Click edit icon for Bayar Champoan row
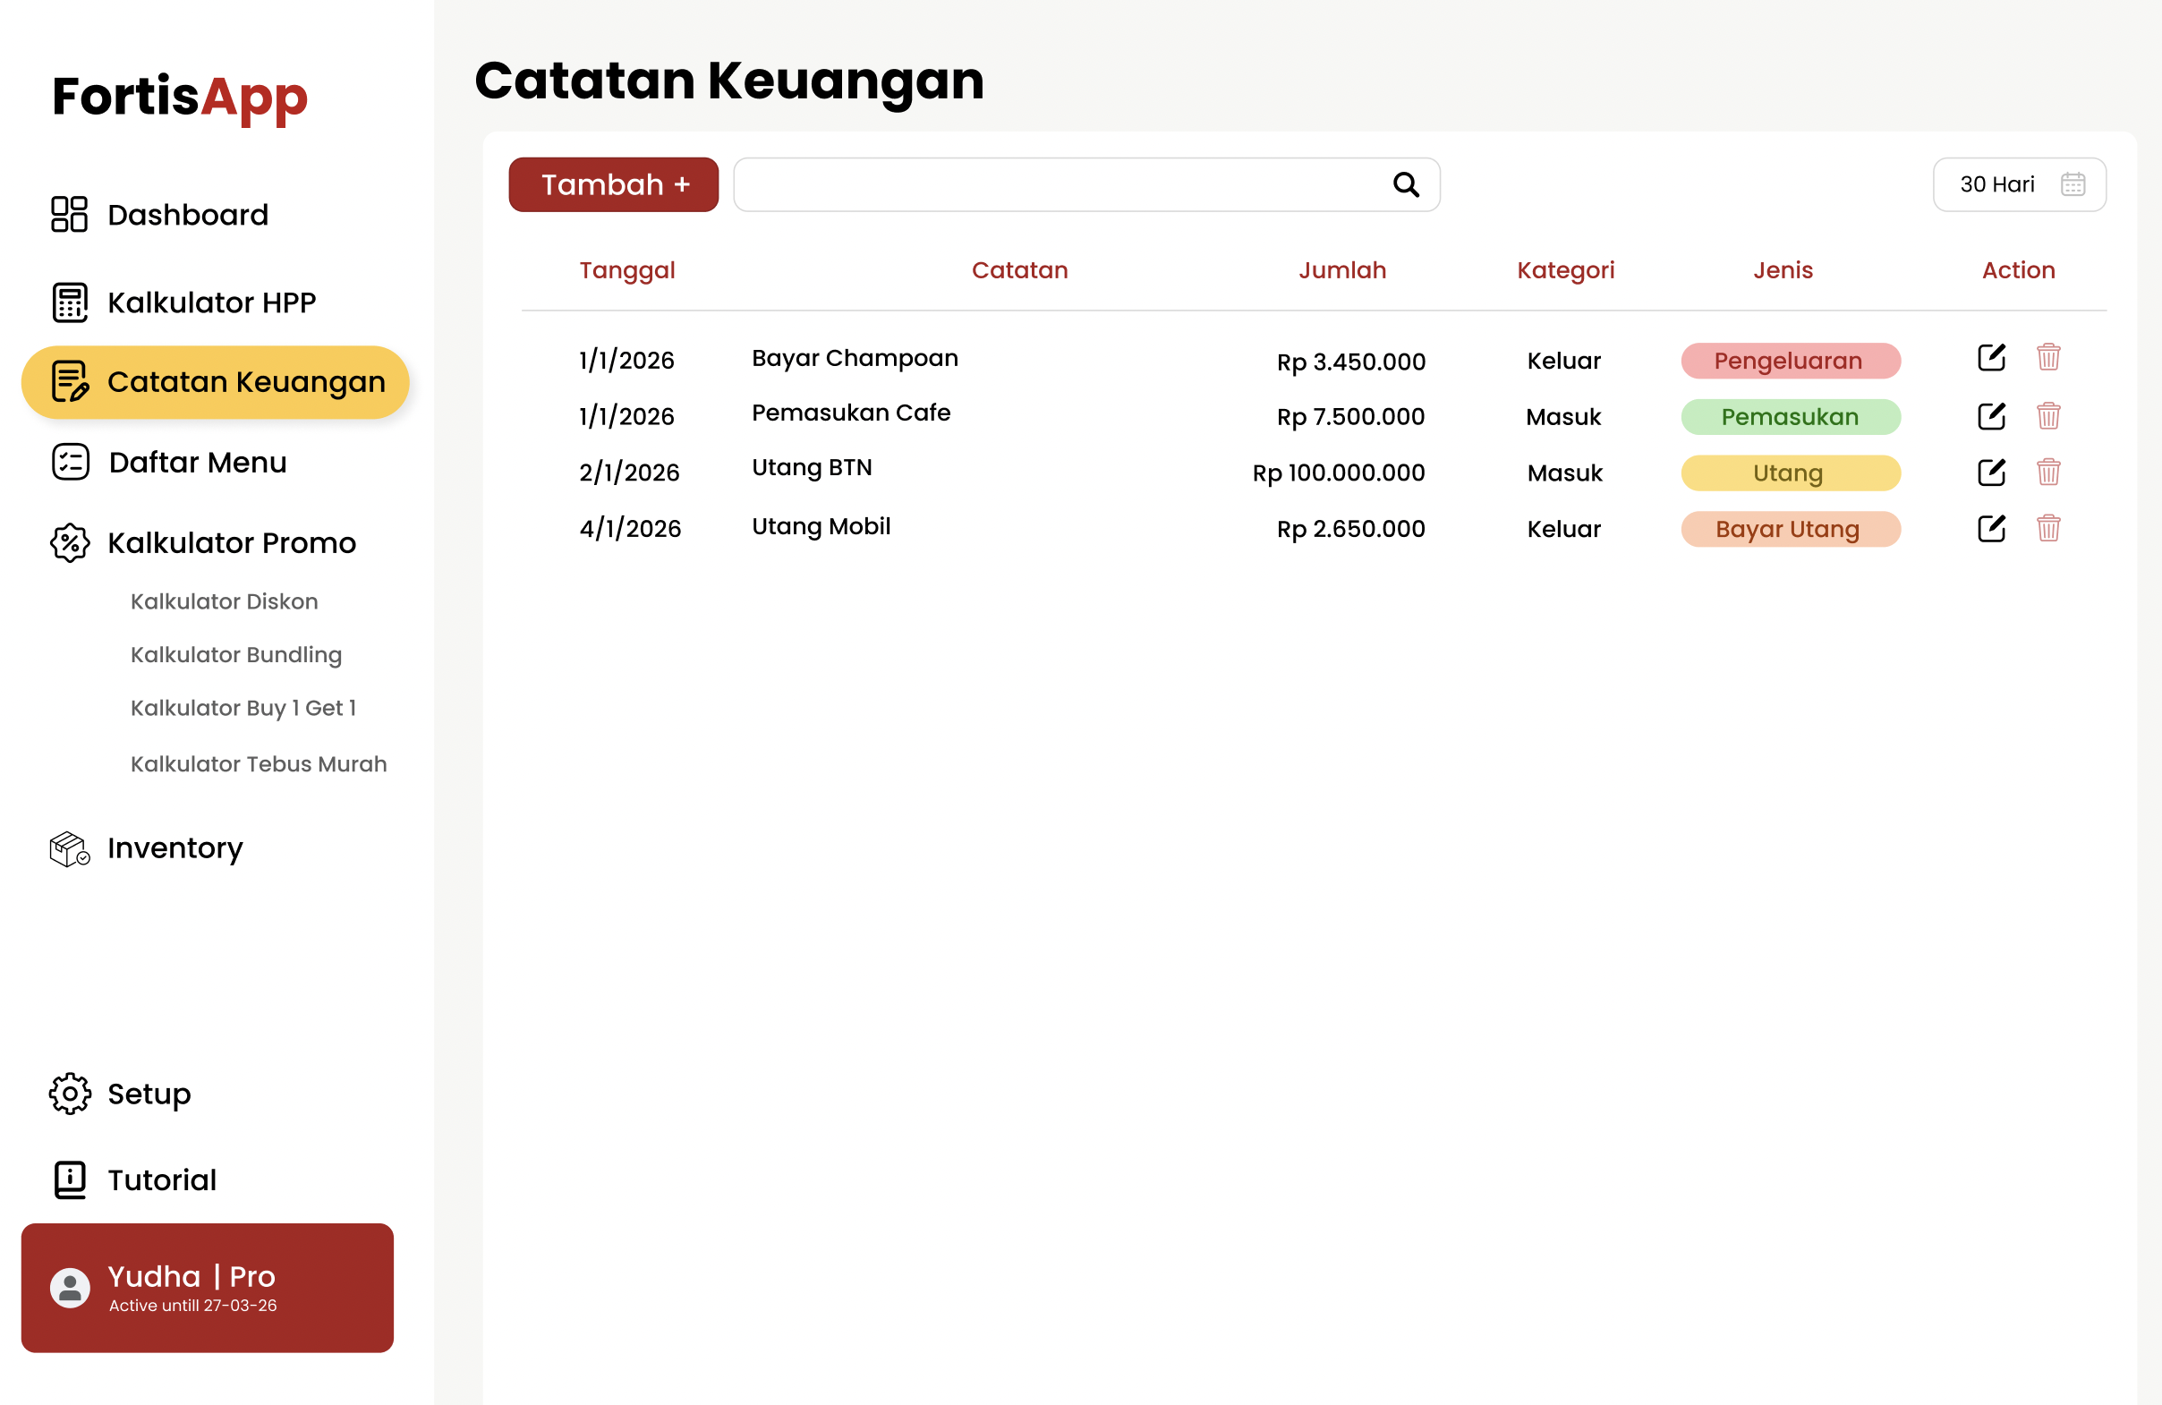 (x=1990, y=358)
